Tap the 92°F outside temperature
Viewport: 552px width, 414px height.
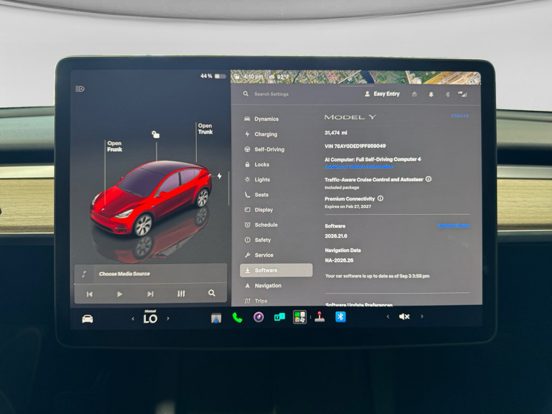coord(283,77)
